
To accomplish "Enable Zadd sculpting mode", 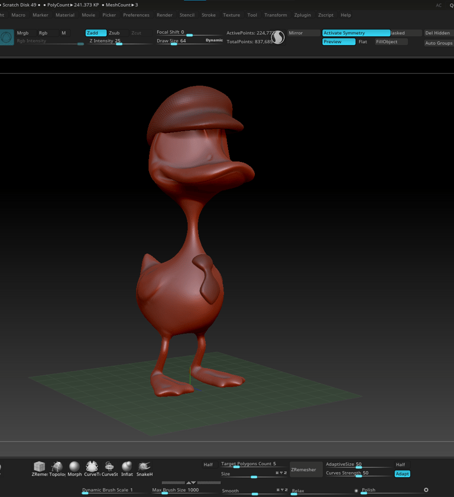I will 96,33.
